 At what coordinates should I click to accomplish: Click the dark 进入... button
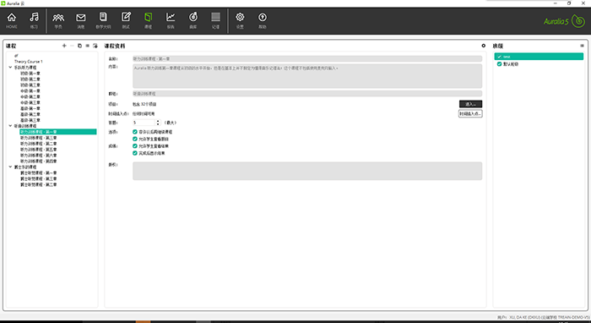(x=470, y=104)
